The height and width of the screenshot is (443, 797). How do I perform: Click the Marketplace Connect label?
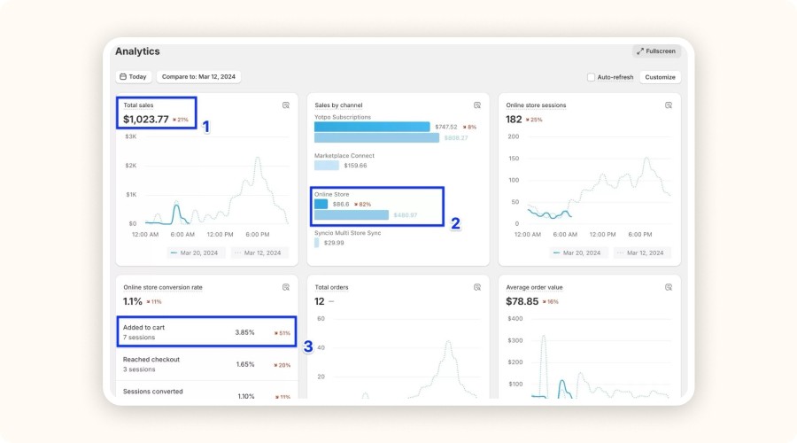tap(344, 156)
